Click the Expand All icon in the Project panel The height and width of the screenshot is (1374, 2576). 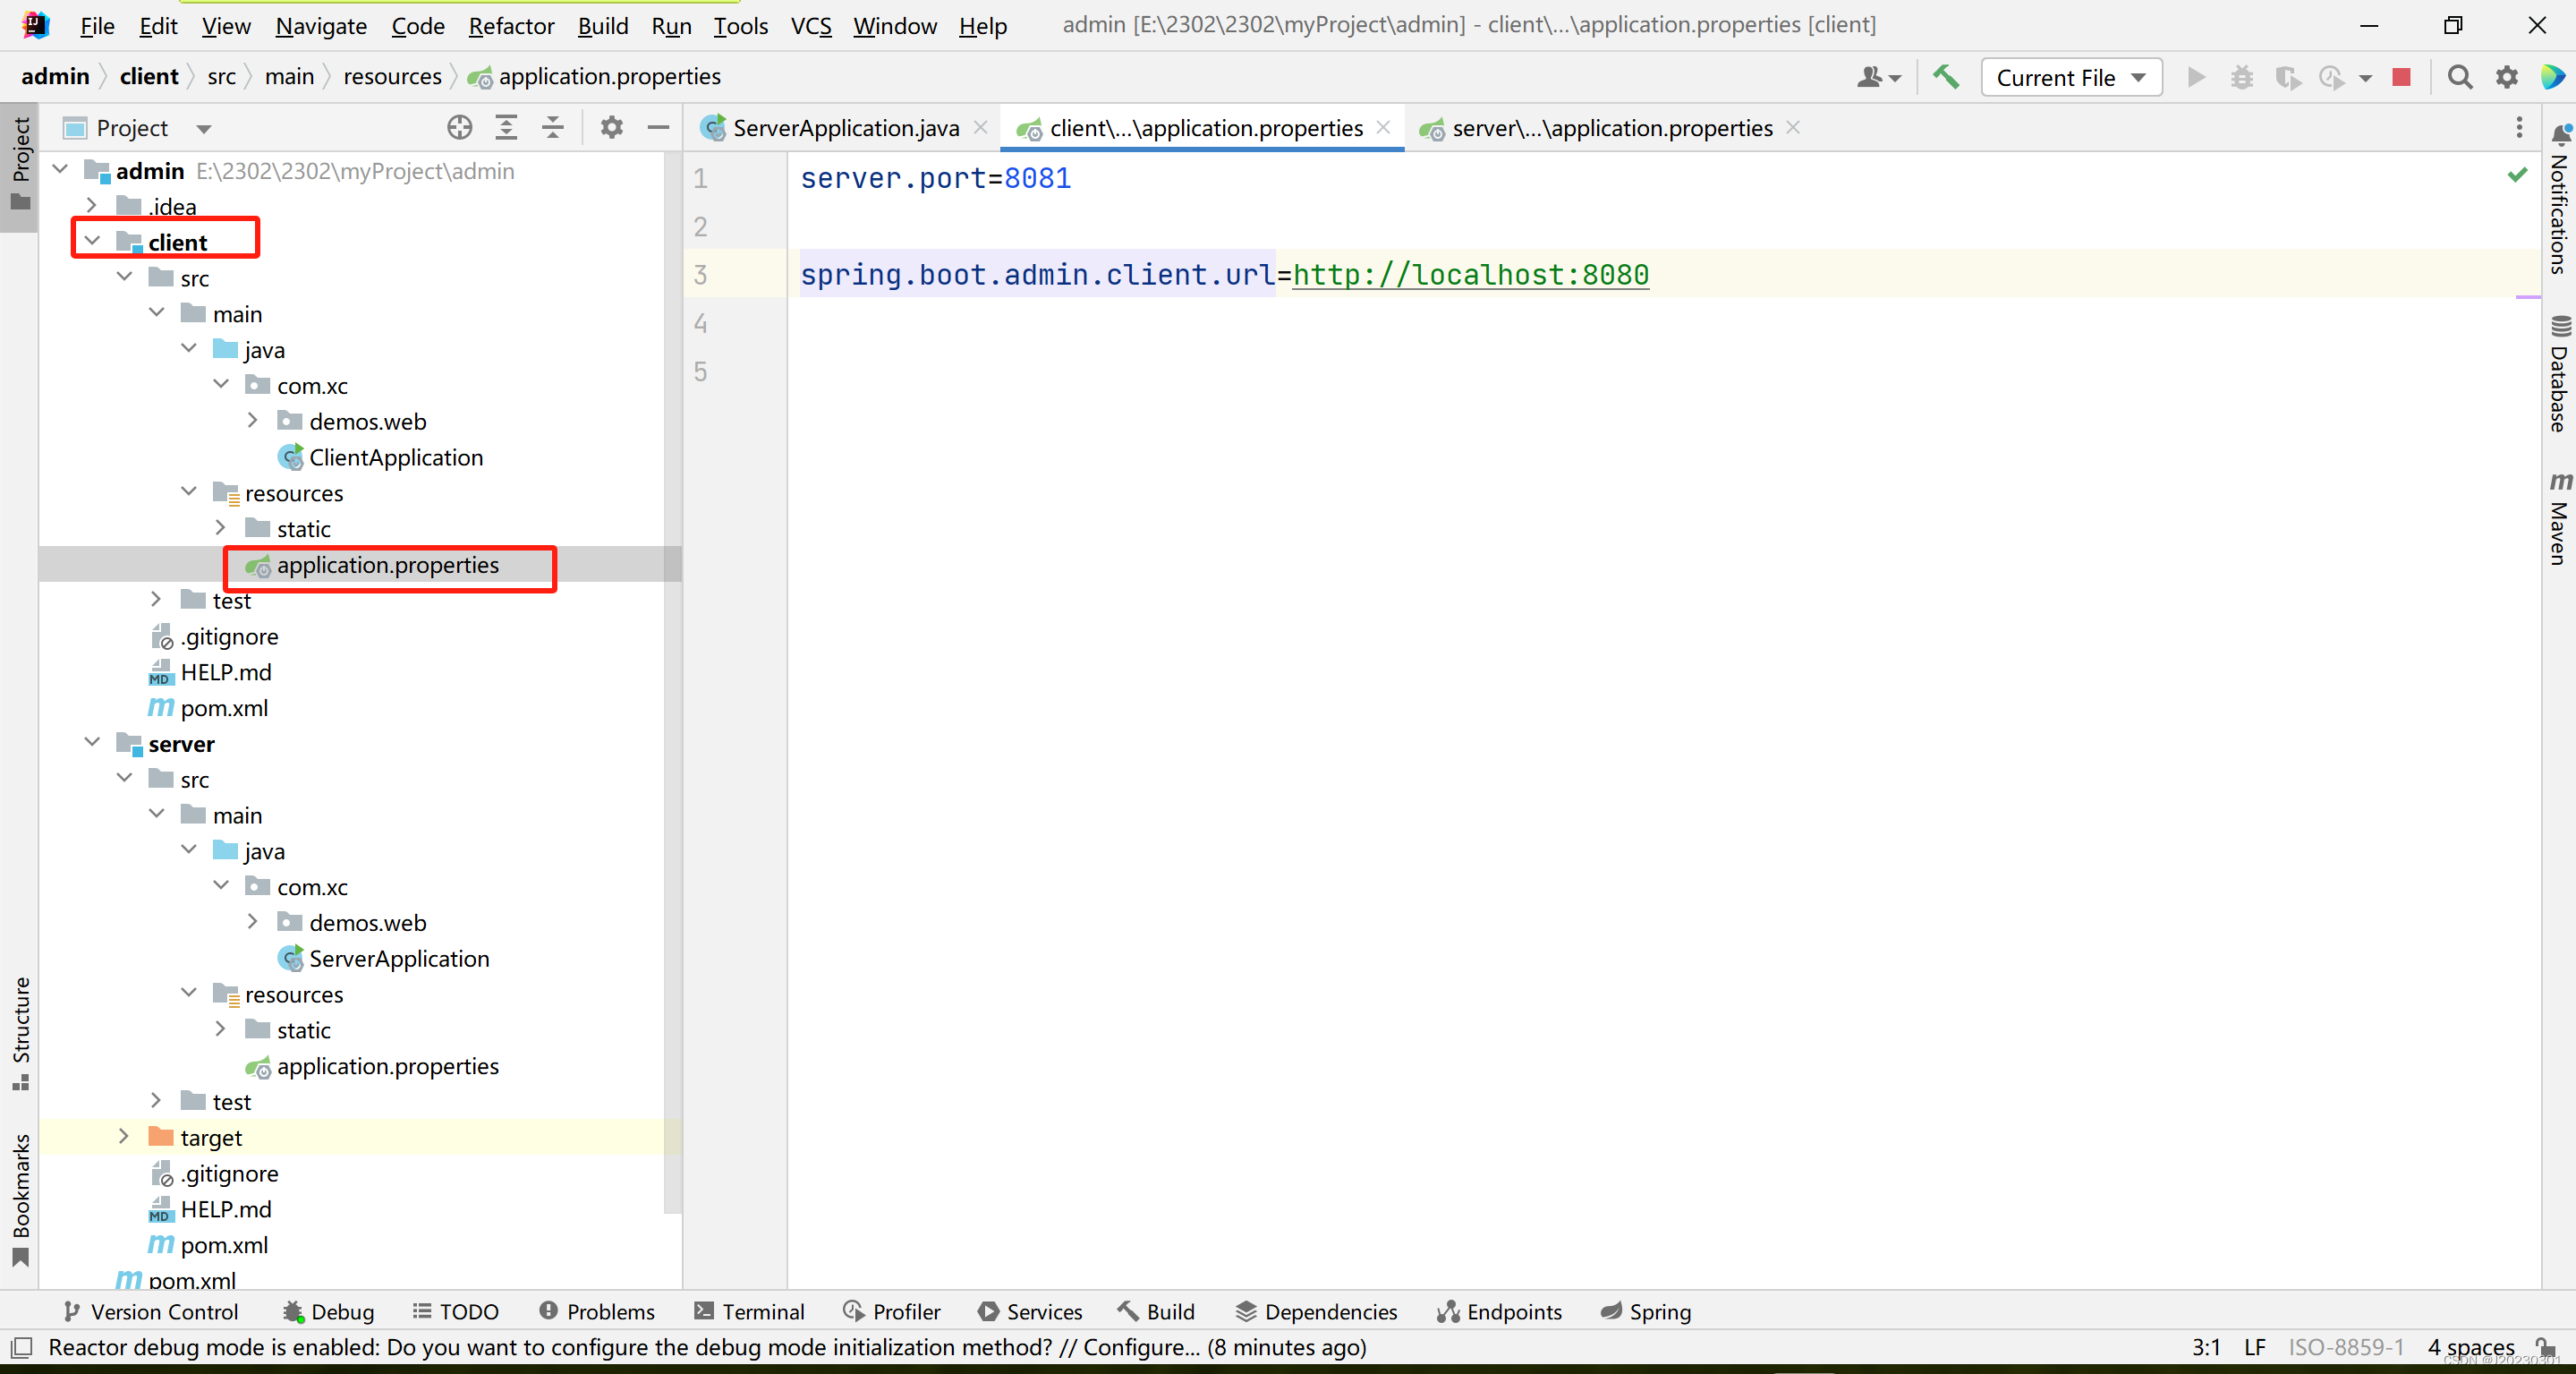coord(506,128)
